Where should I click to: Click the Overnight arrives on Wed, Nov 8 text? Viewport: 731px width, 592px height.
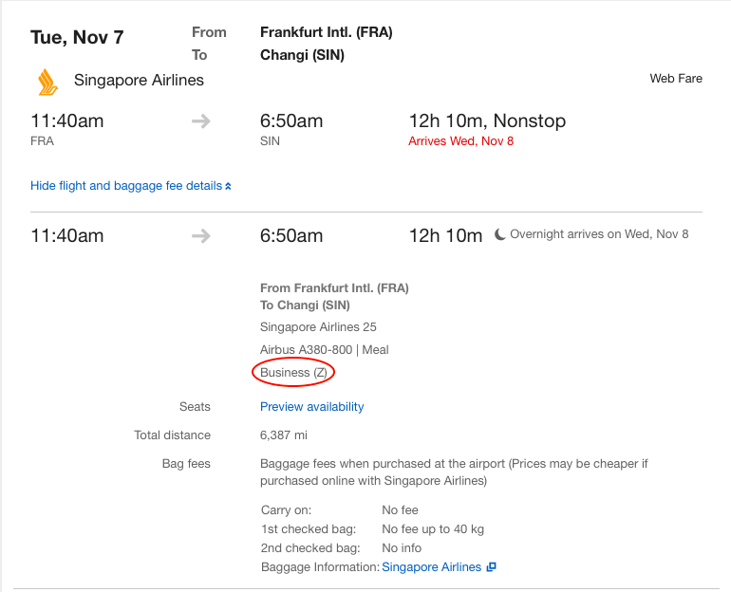tap(599, 234)
